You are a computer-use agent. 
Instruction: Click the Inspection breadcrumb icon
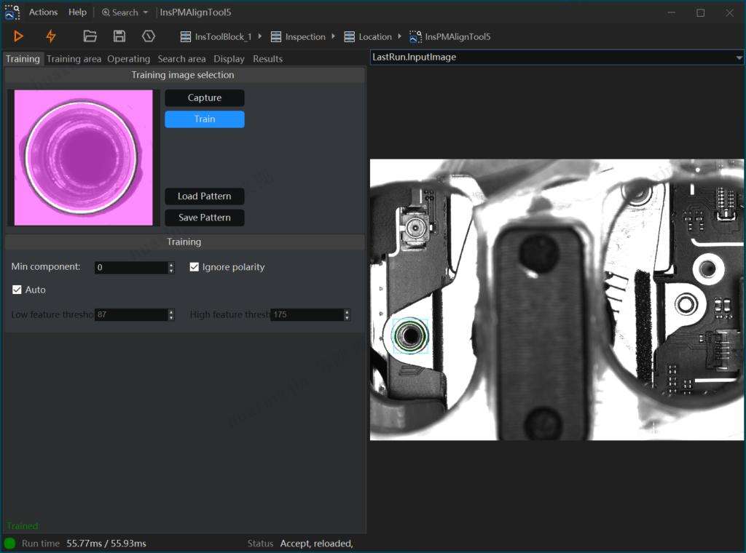pyautogui.click(x=276, y=37)
